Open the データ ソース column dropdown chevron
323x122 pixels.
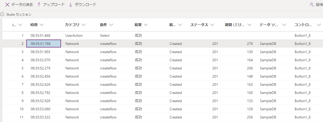pos(284,25)
